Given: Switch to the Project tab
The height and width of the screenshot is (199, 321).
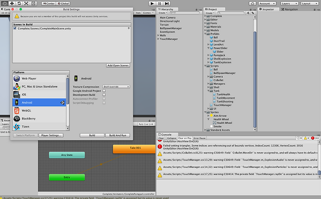Looking at the screenshot, I should (213, 9).
